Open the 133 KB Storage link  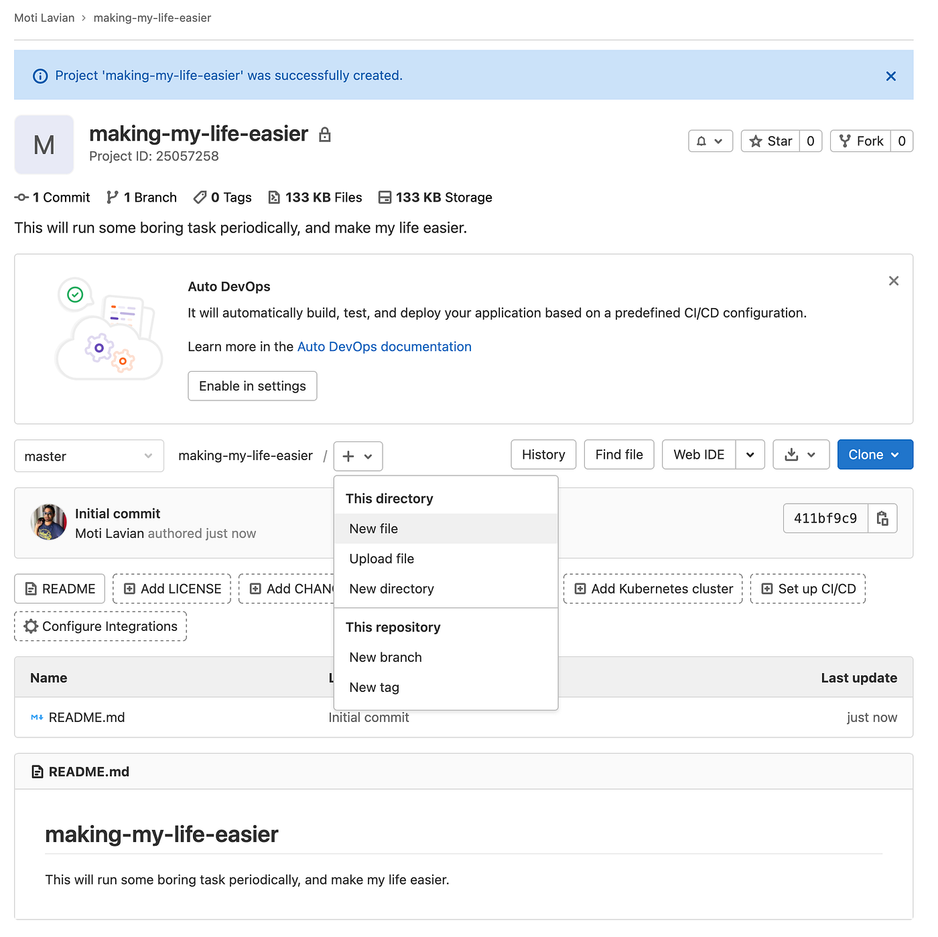435,198
